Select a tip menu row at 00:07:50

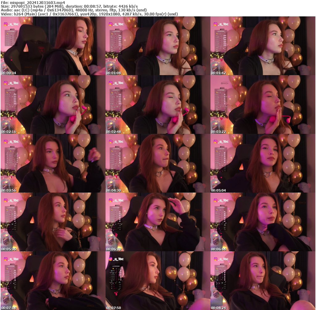(114, 274)
